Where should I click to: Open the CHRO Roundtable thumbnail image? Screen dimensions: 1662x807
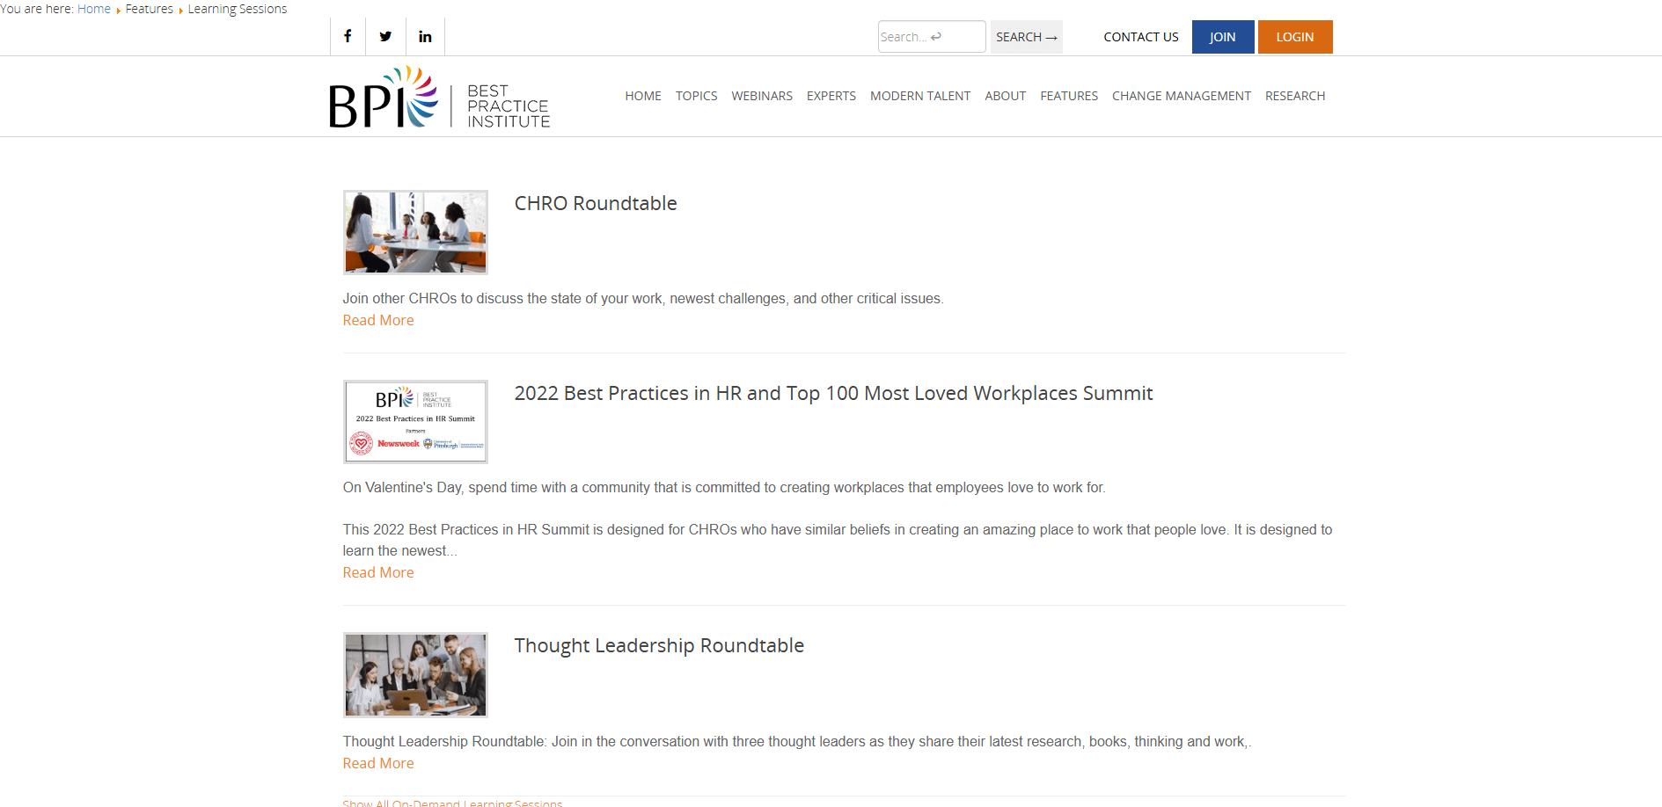[415, 232]
